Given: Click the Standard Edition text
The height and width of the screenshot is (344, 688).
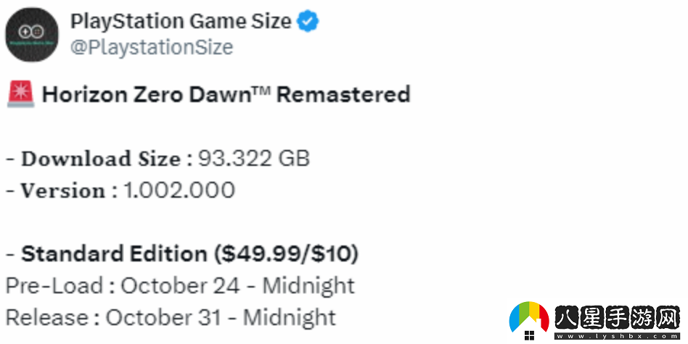Looking at the screenshot, I should [114, 254].
